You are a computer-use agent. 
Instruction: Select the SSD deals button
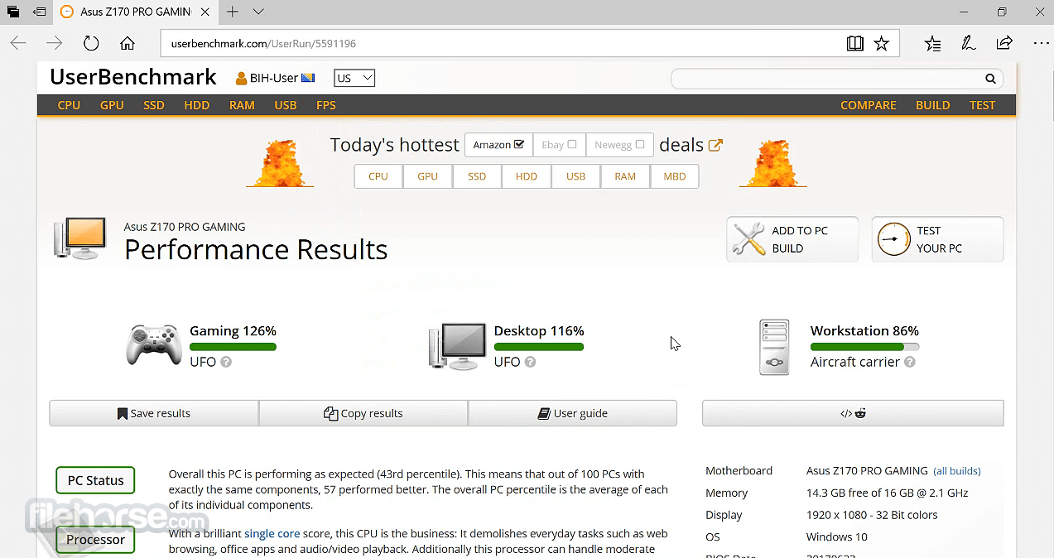(477, 176)
